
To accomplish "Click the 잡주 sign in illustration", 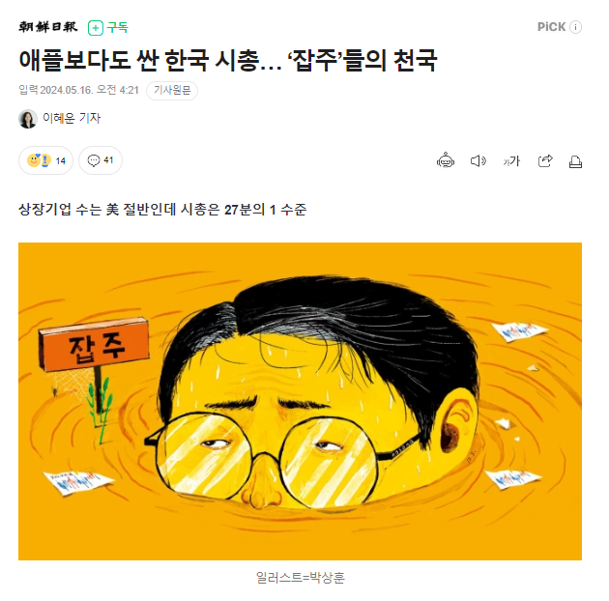I will coord(95,346).
